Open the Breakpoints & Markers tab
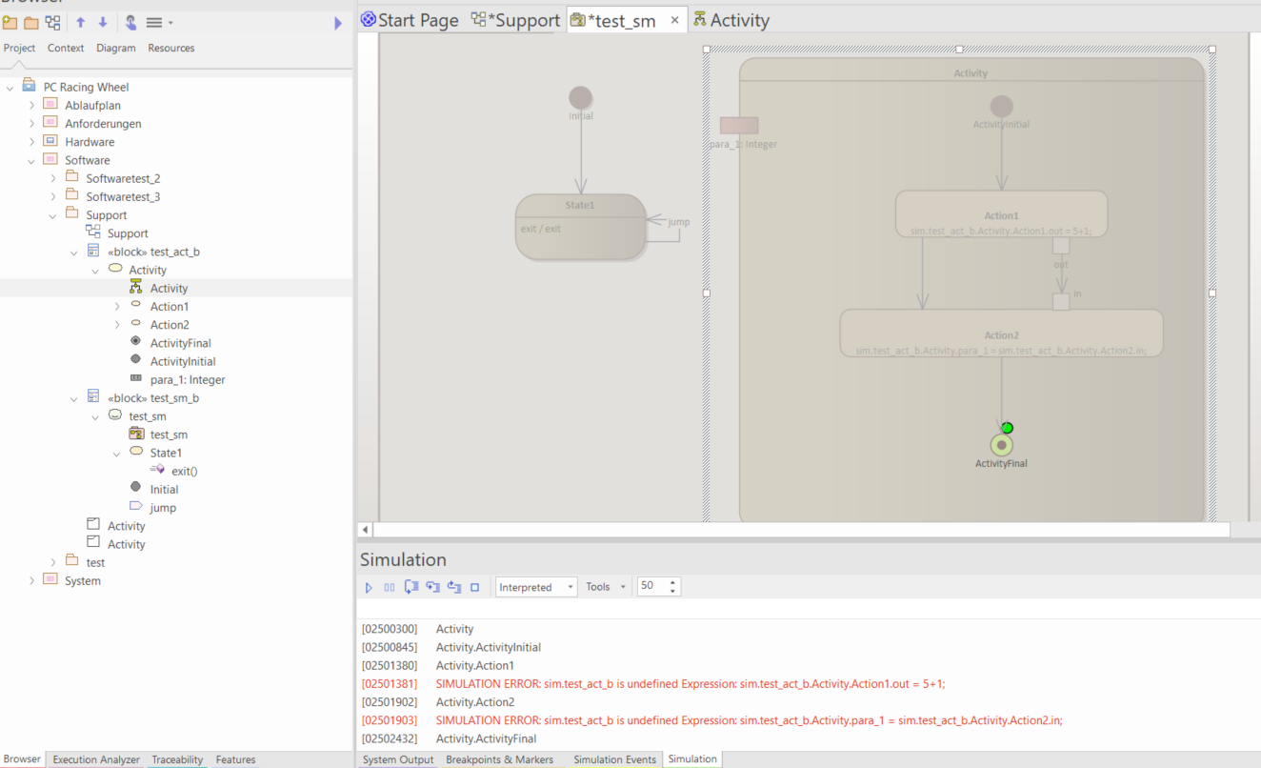1261x768 pixels. [499, 759]
